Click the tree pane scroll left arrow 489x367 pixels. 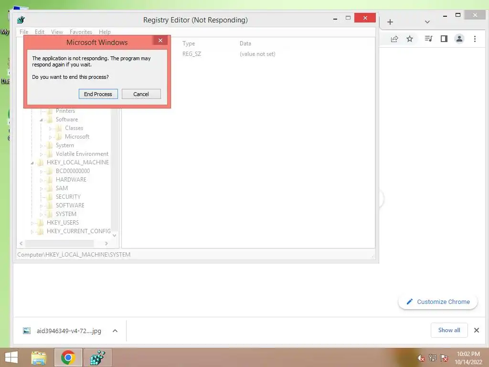coord(21,243)
